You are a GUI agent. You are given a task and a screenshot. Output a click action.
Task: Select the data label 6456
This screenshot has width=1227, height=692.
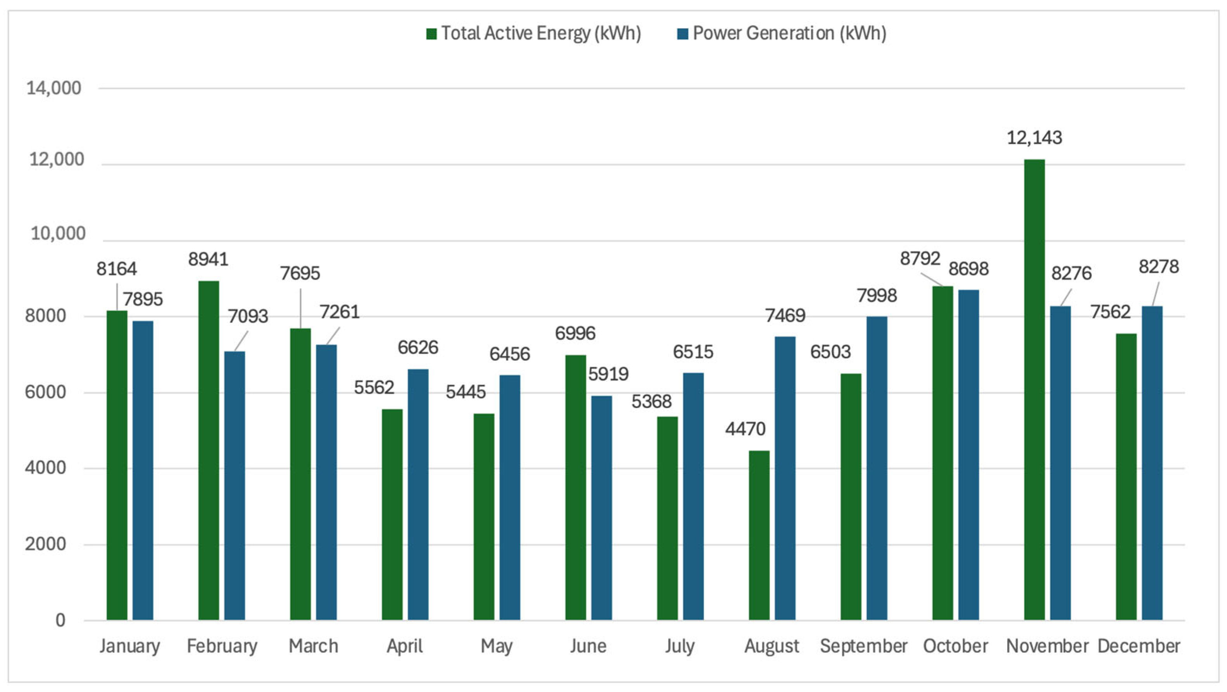[x=510, y=354]
